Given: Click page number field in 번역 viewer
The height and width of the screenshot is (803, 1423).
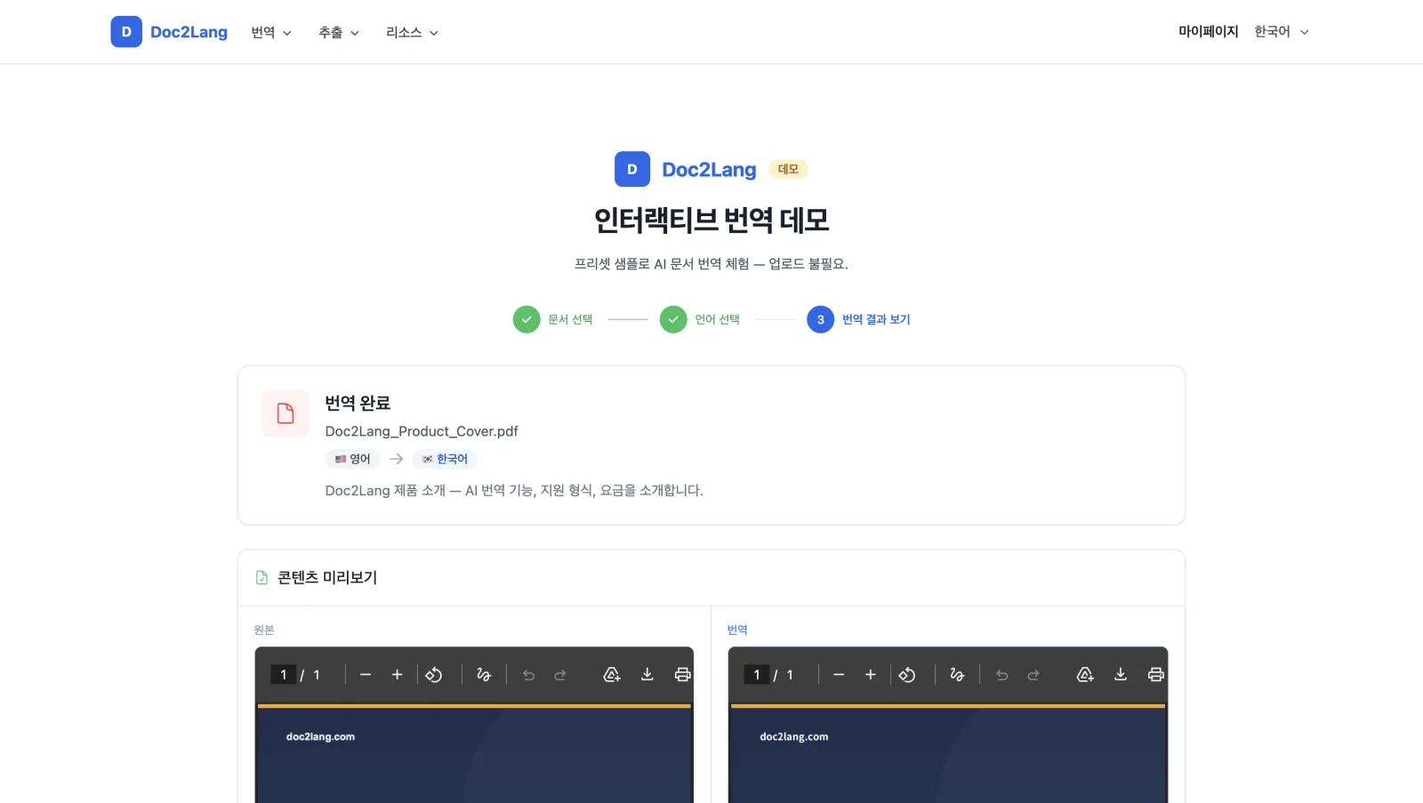Looking at the screenshot, I should 757,675.
